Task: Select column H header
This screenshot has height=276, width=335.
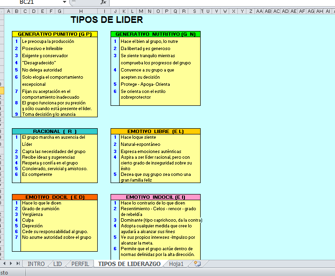Action: pyautogui.click(x=81, y=11)
